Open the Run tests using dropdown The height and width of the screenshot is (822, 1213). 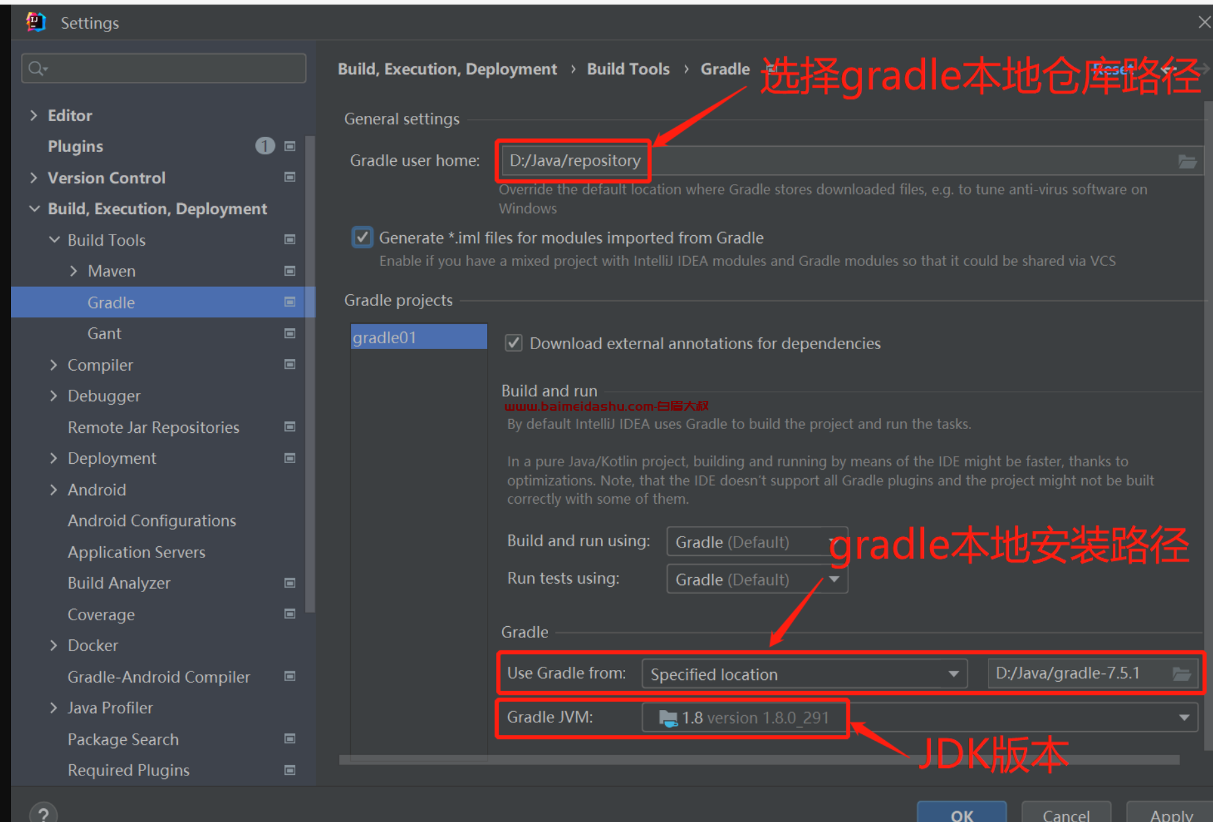757,579
